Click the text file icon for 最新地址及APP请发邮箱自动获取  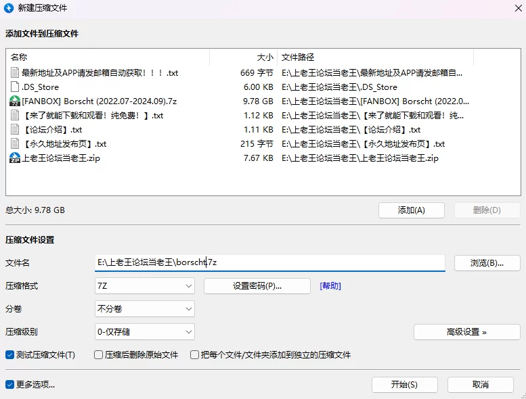tap(15, 73)
